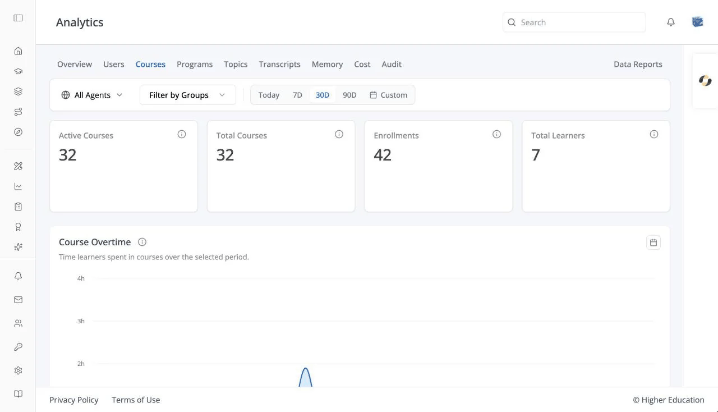Open the line chart analytics icon
Image resolution: width=718 pixels, height=412 pixels.
click(x=18, y=186)
